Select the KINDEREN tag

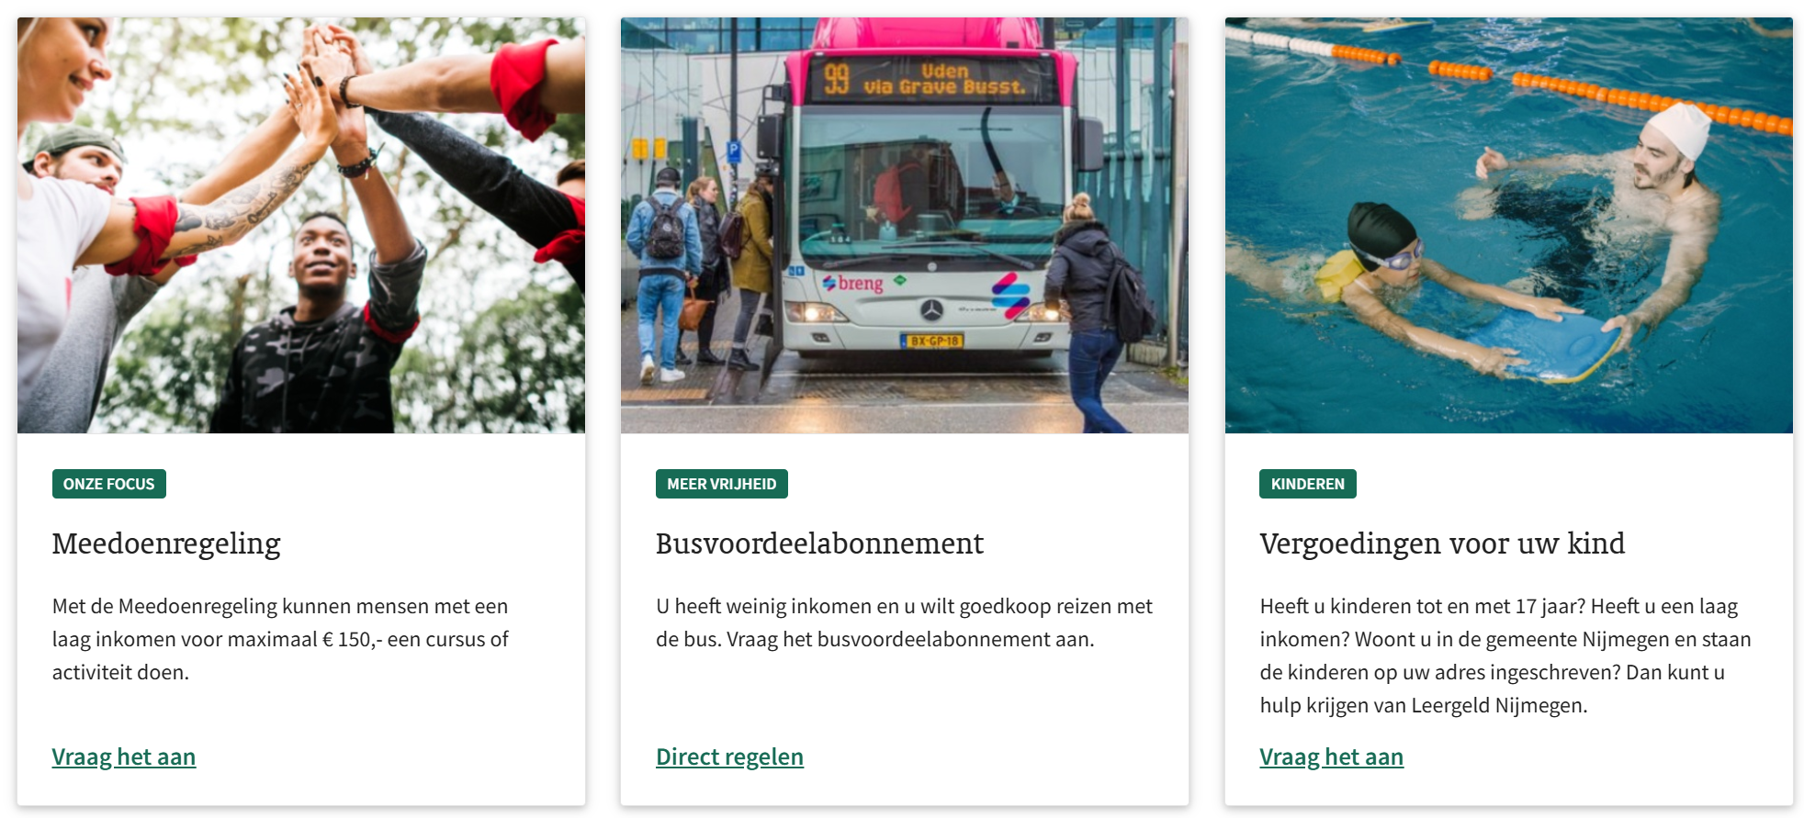point(1307,484)
